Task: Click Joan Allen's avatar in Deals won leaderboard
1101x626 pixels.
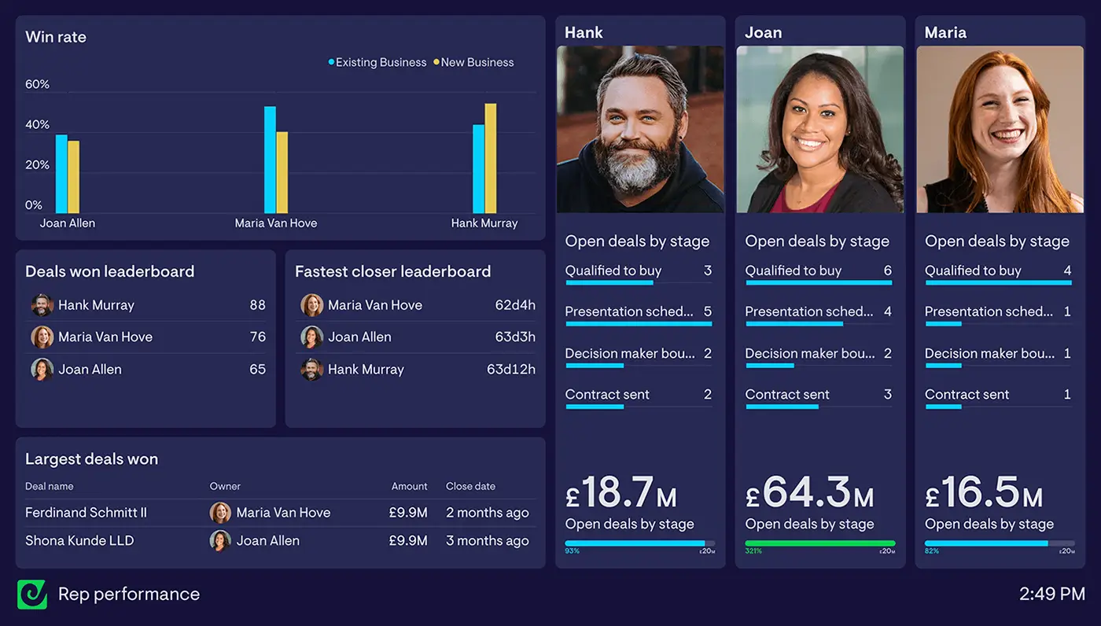Action: pyautogui.click(x=42, y=370)
